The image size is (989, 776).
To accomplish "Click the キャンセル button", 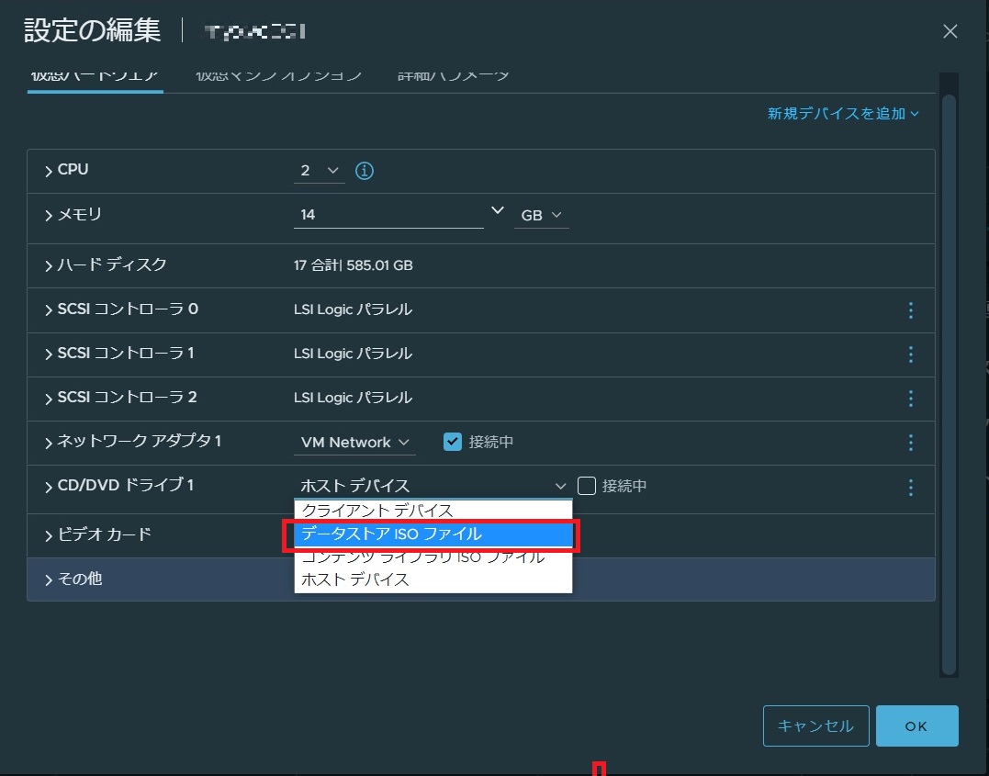I will 815,725.
